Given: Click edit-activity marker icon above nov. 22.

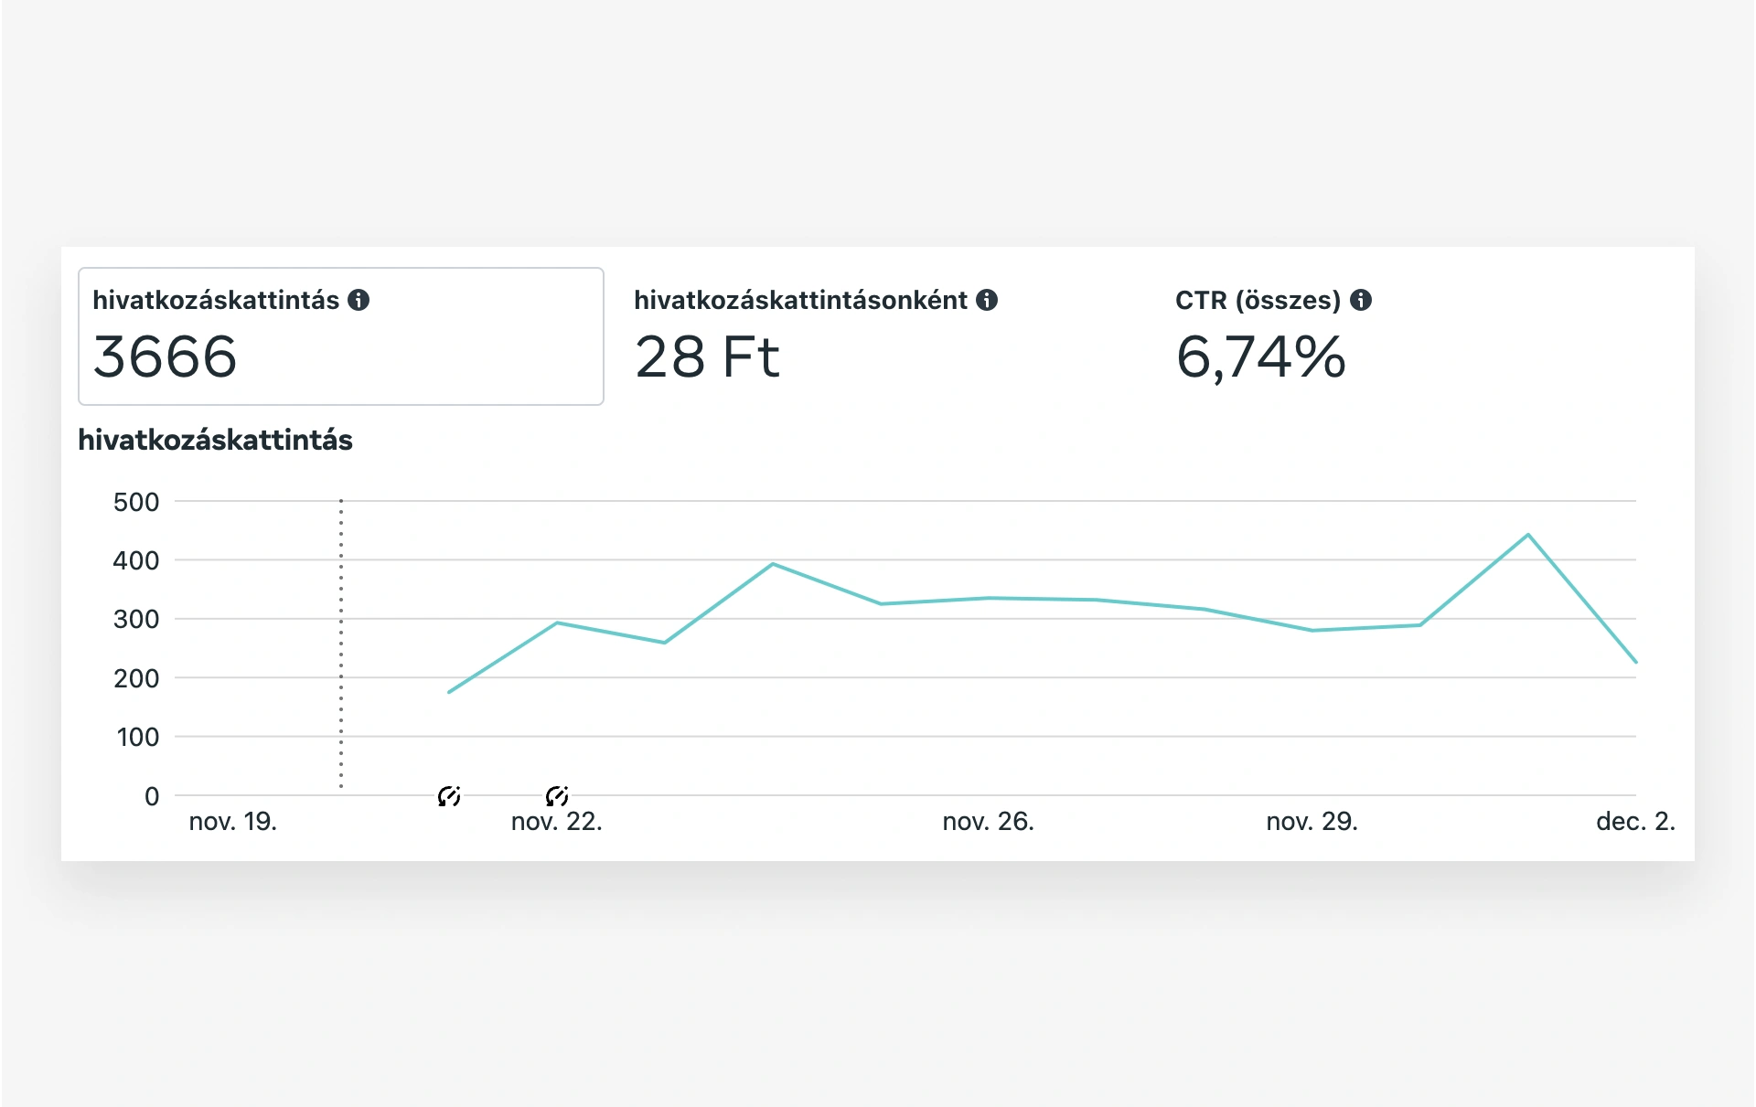Looking at the screenshot, I should tap(557, 796).
